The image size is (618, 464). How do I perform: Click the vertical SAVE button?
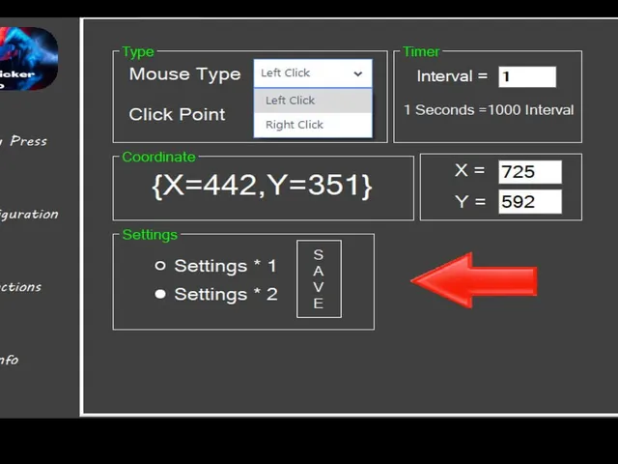coord(319,279)
